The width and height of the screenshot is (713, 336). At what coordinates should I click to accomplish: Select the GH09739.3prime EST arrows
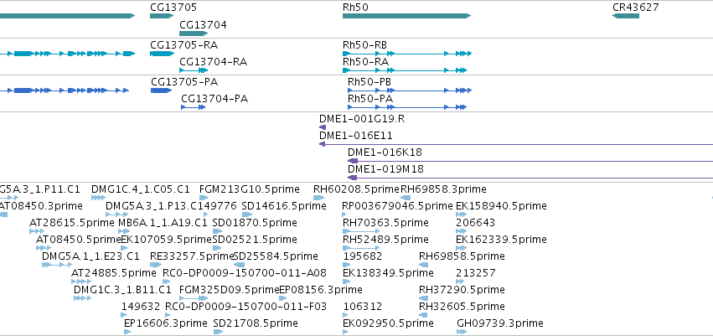462,332
